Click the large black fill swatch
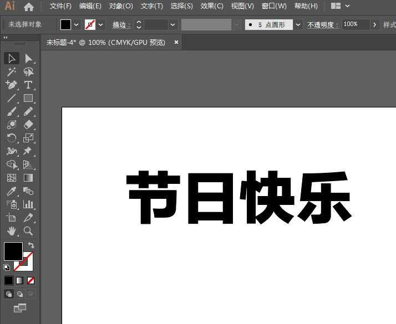Screen dimensions: 396x324 coord(13,251)
